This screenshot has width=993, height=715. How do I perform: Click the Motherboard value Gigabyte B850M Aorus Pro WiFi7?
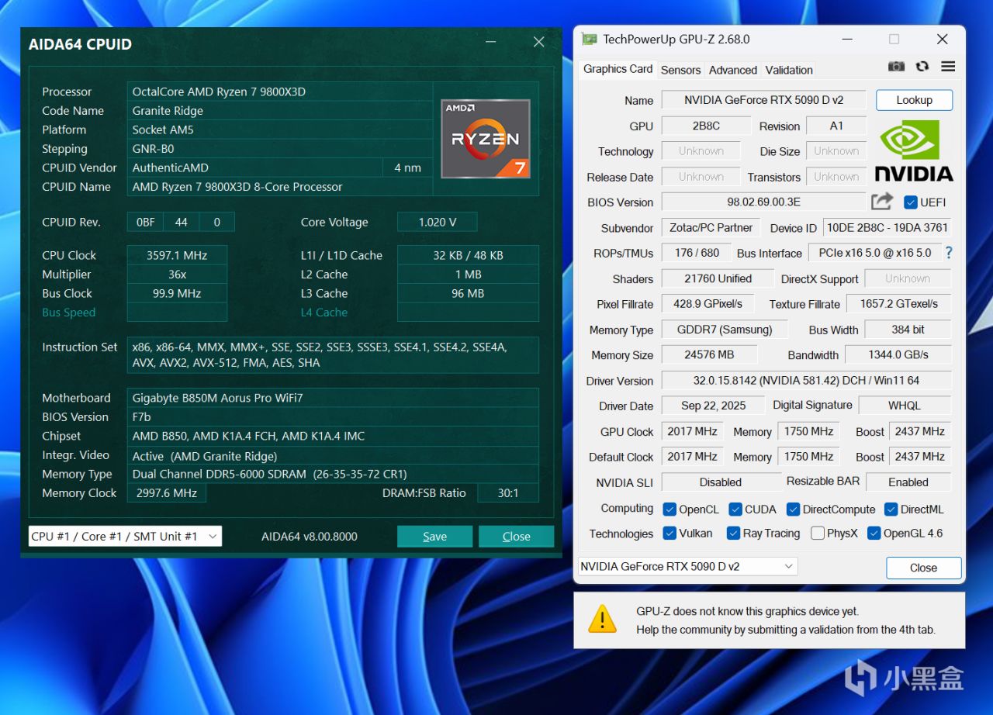coord(333,398)
